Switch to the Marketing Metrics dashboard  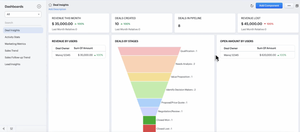15,44
